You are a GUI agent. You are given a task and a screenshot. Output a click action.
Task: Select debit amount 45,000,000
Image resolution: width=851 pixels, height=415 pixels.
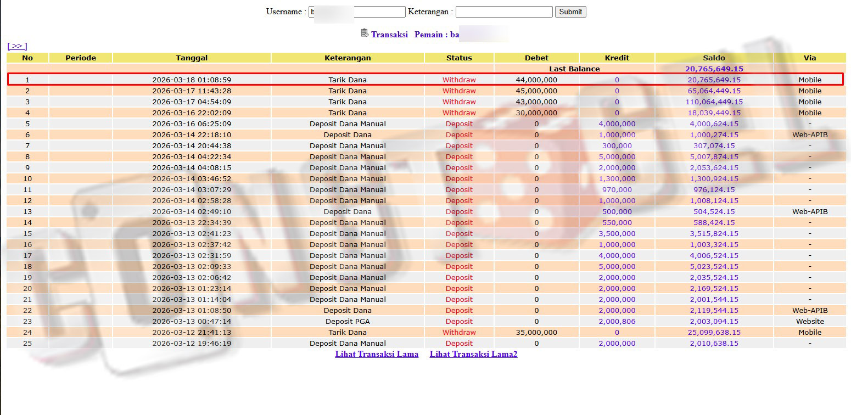(536, 91)
